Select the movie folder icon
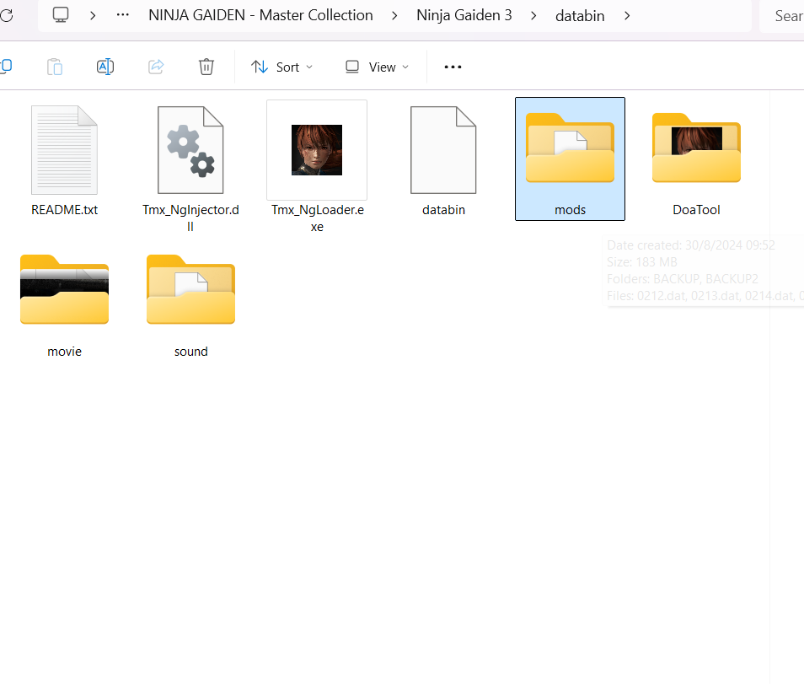 [65, 289]
